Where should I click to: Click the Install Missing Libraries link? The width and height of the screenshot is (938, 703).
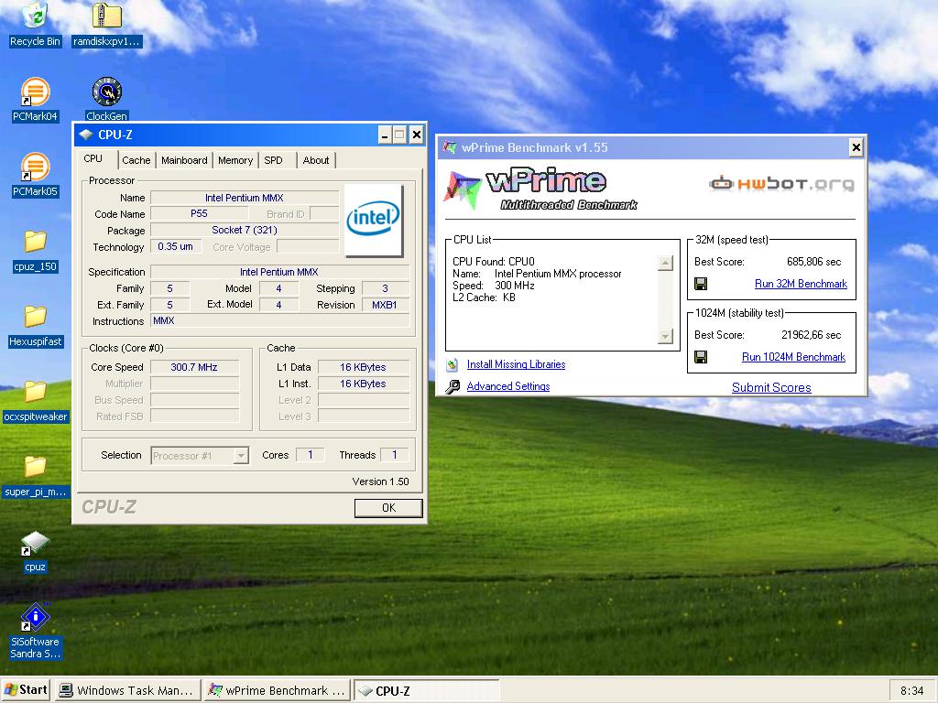[x=516, y=364]
